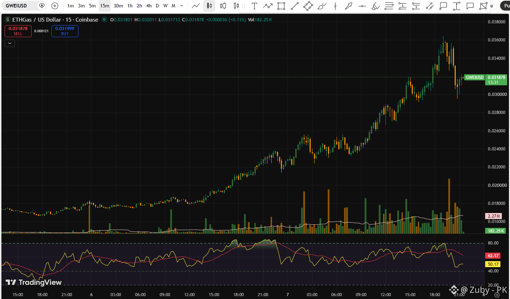Click the green market status dot
Image resolution: width=510 pixels, height=299 pixels.
104,20
